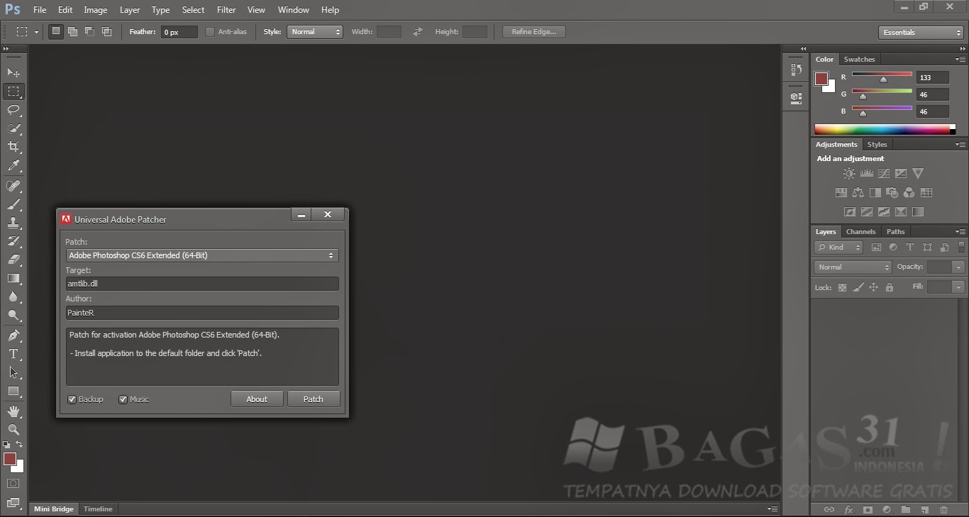This screenshot has width=969, height=517.
Task: Open the Essentials workspace dropdown
Action: (920, 33)
